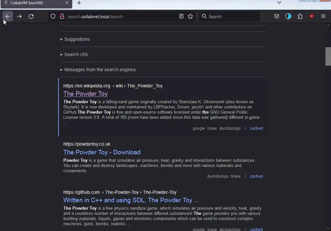Open cached version of powdertoy.co.uk result
The image size is (331, 231).
click(256, 176)
